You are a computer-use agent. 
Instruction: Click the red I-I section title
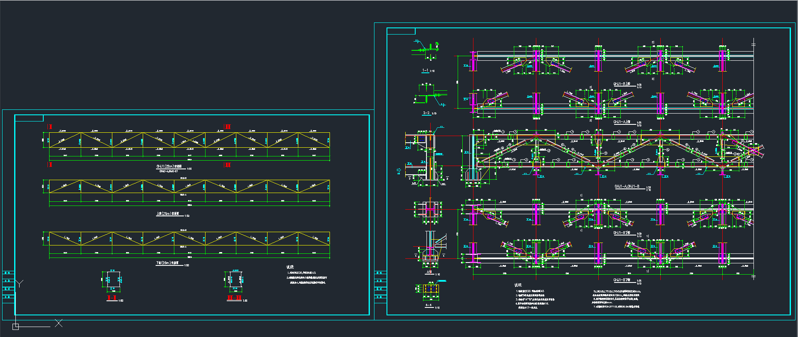tap(112, 298)
